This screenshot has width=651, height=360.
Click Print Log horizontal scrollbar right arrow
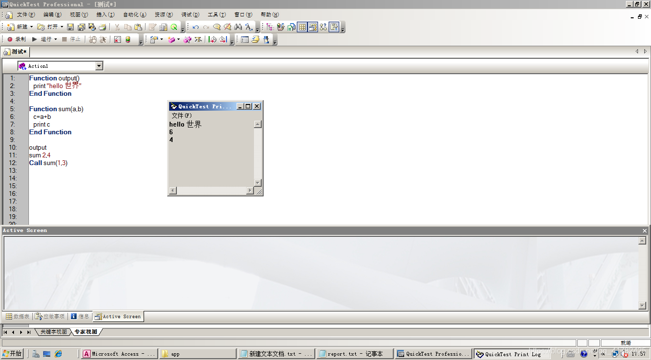point(250,191)
